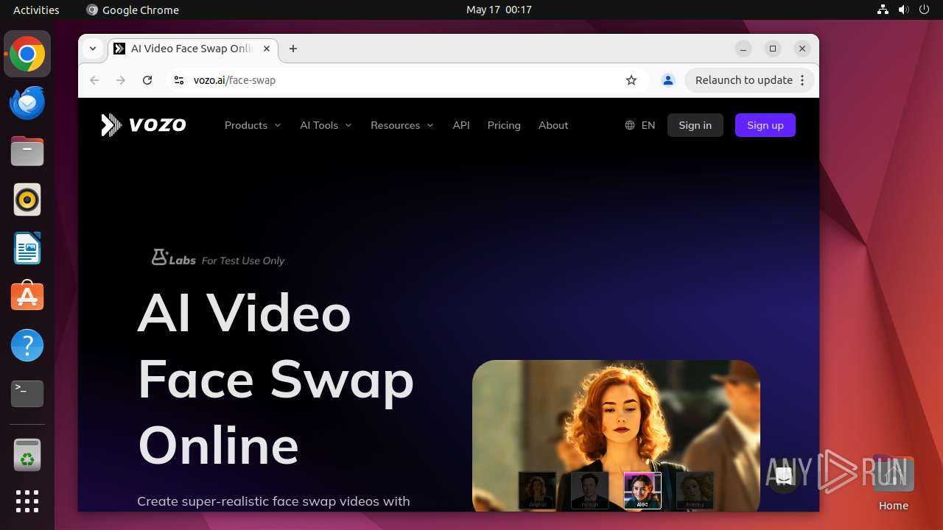Launch Rhythmbox from the dock
This screenshot has width=943, height=530.
tap(27, 199)
